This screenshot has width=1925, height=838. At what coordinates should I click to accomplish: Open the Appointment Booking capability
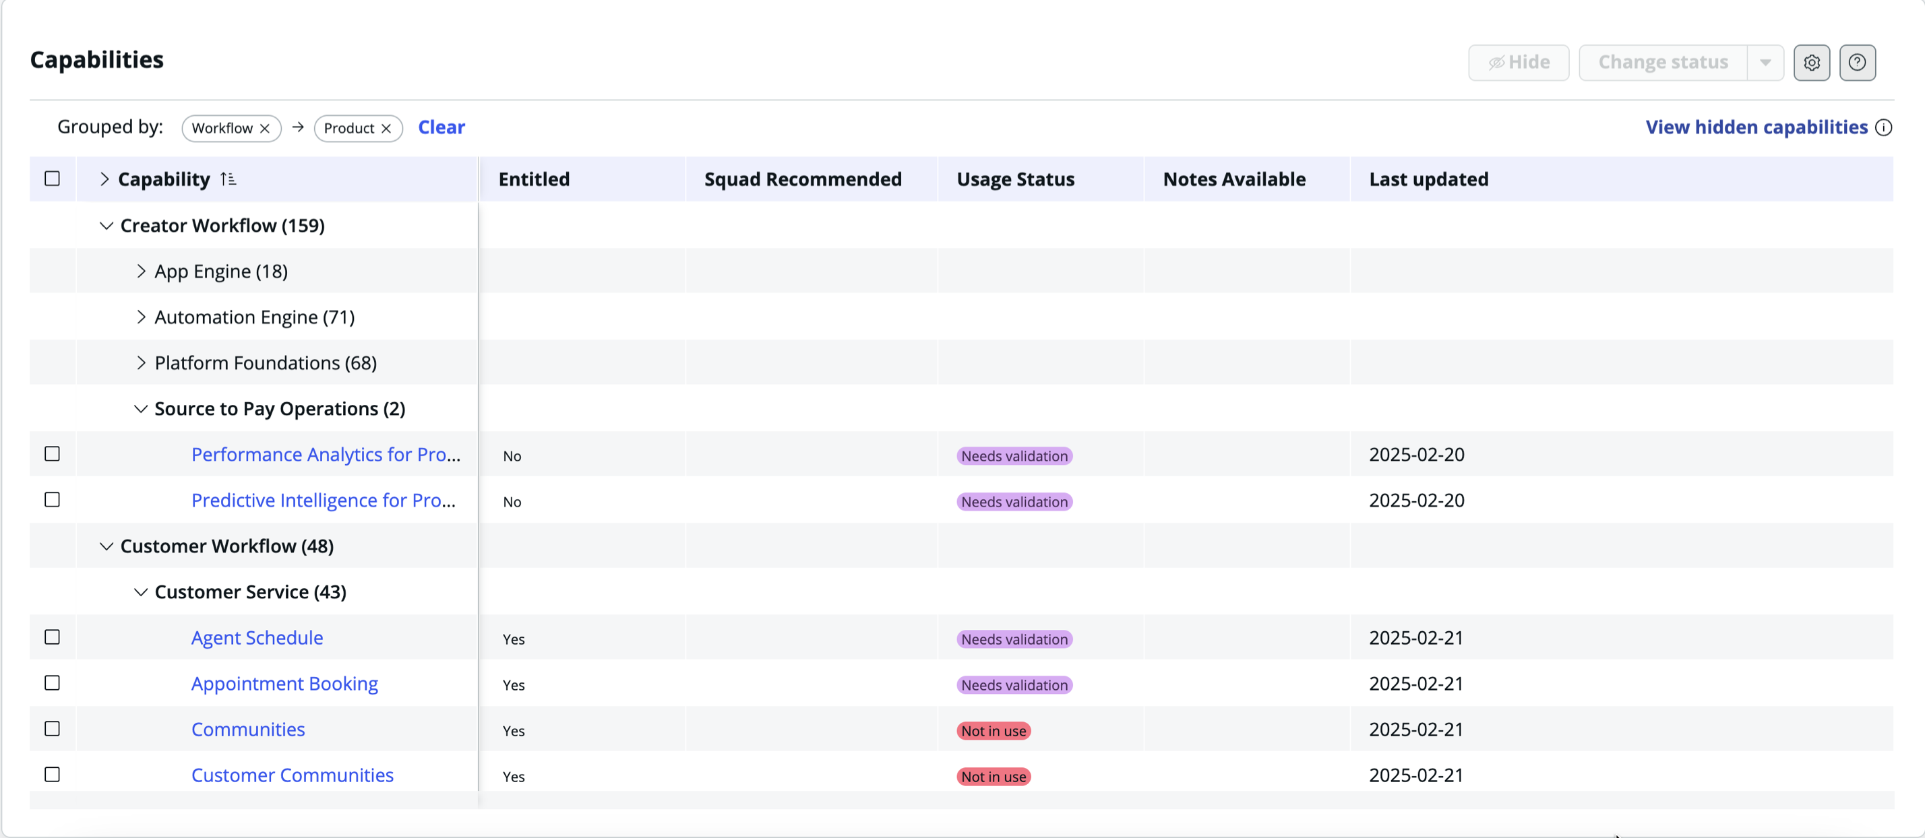(x=284, y=683)
